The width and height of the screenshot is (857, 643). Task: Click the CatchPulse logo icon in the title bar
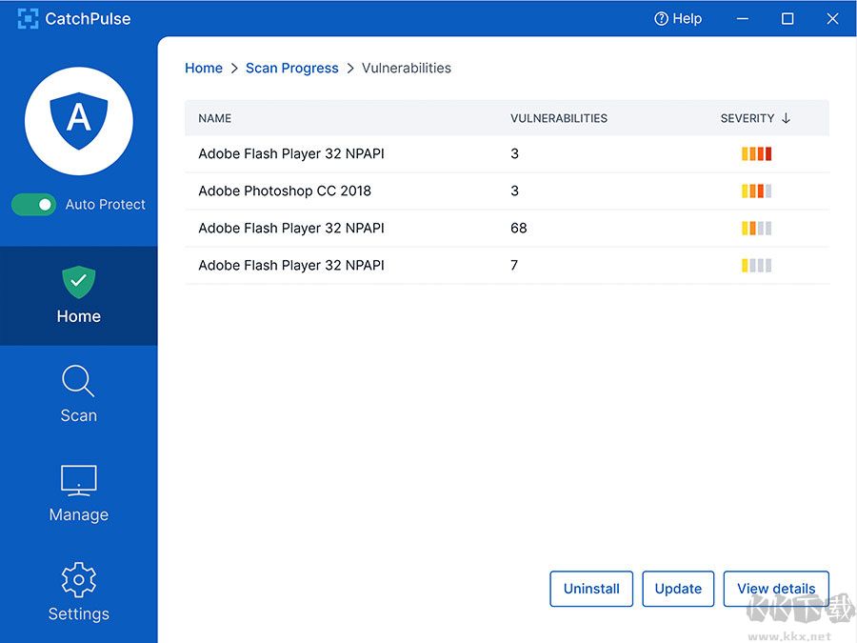coord(28,19)
